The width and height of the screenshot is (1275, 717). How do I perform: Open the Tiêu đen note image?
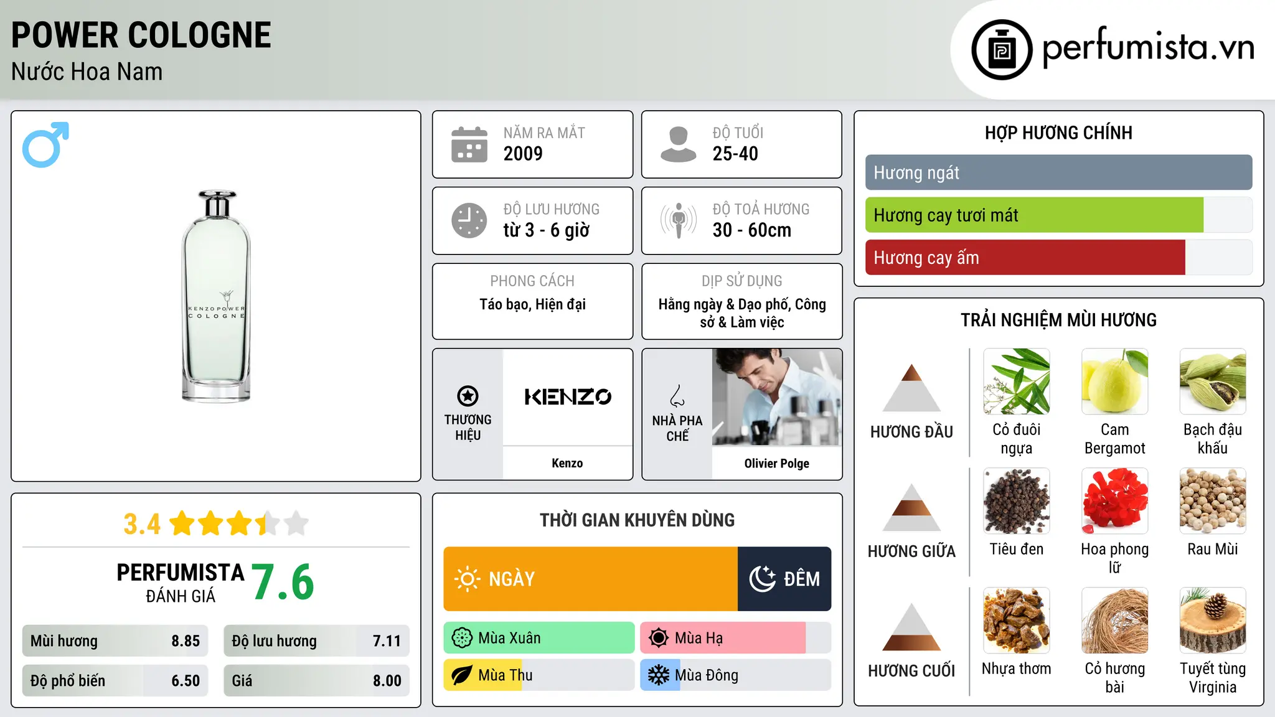click(x=1017, y=501)
